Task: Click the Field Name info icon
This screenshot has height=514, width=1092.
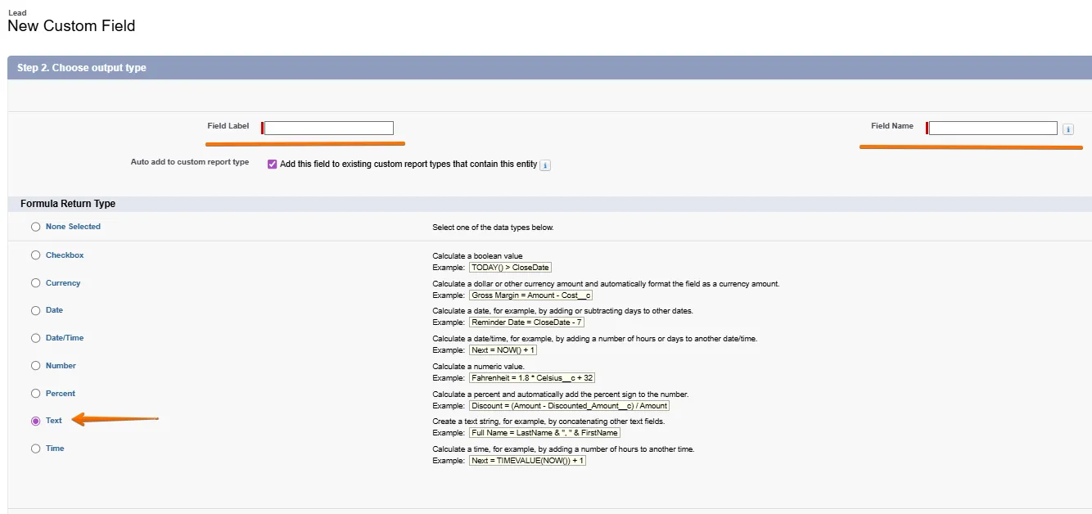Action: [1067, 129]
